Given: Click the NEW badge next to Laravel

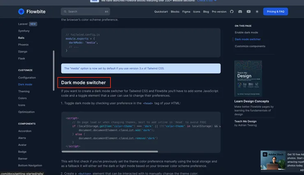Looking at the screenshot, I should point(33,24).
